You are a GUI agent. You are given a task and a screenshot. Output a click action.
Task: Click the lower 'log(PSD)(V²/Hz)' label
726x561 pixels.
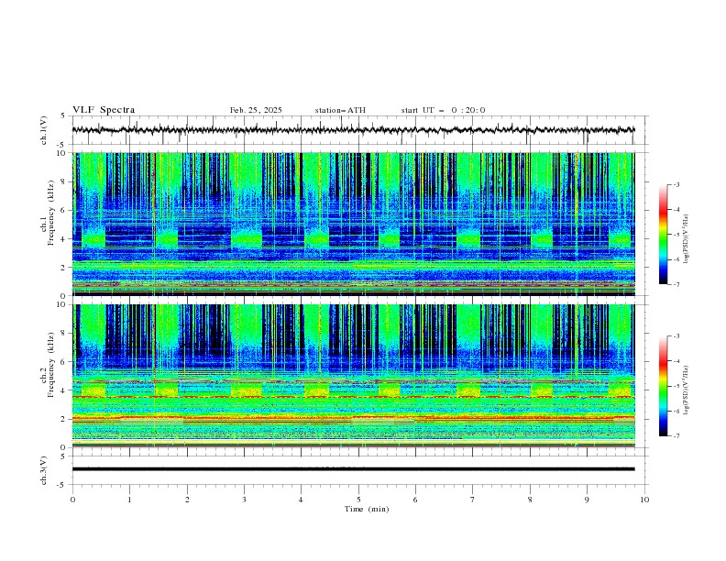686,390
